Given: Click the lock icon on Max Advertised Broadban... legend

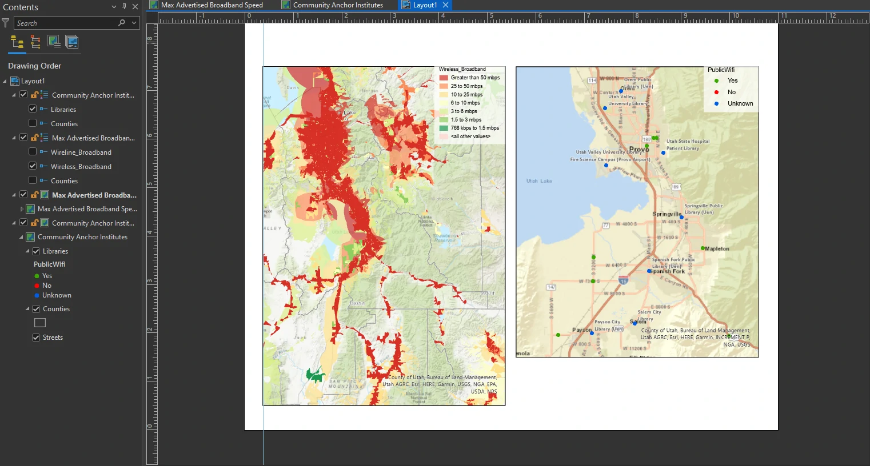Looking at the screenshot, I should (x=35, y=138).
